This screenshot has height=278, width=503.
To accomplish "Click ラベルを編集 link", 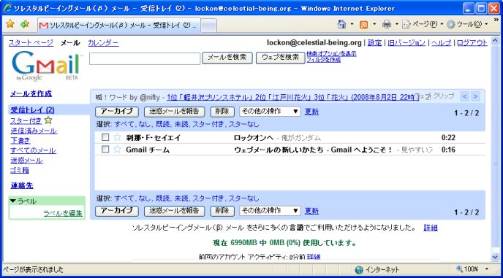I will [x=63, y=213].
